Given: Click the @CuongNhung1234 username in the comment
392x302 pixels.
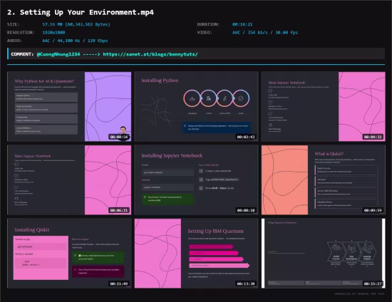Looking at the screenshot, I should click(x=58, y=54).
